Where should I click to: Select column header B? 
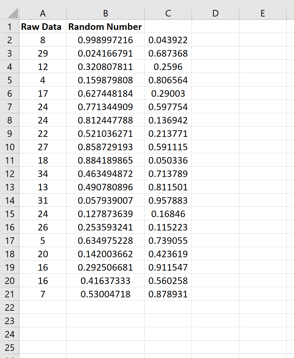click(x=105, y=13)
